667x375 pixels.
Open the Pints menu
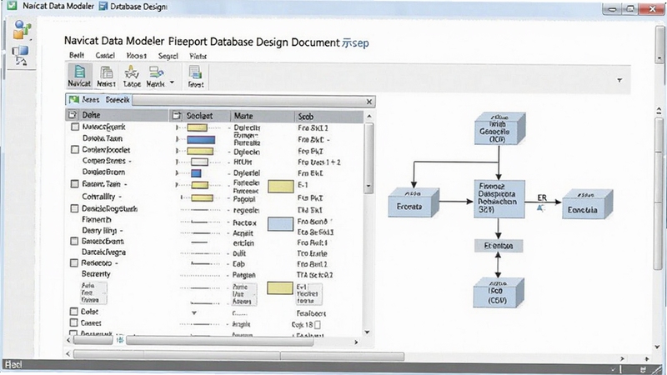click(198, 56)
